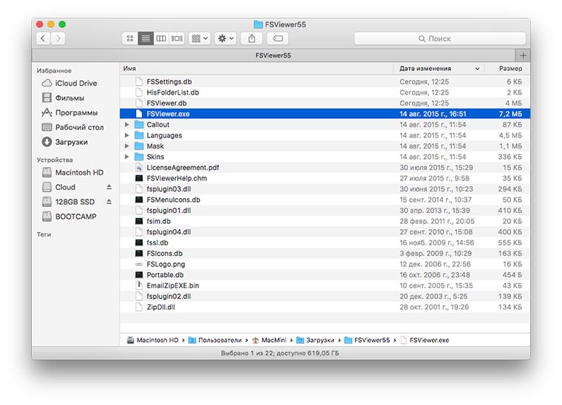Open the gear action menu

click(226, 38)
